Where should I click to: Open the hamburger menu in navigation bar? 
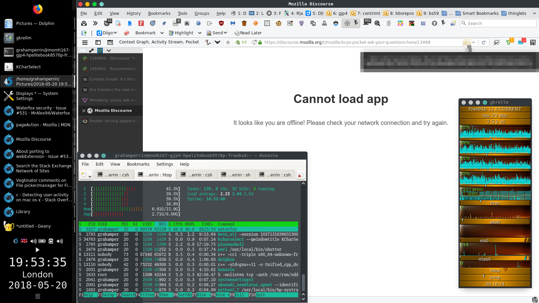85,42
